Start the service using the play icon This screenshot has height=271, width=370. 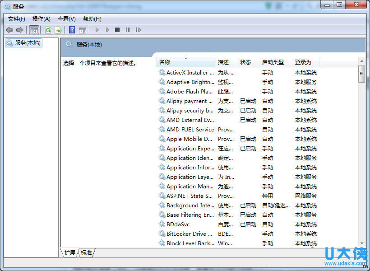97,30
